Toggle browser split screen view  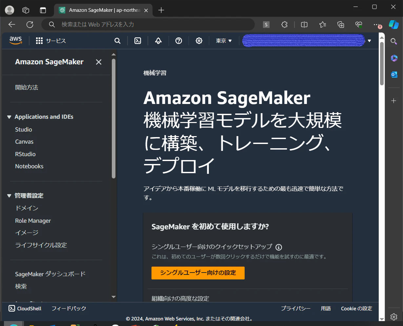304,25
